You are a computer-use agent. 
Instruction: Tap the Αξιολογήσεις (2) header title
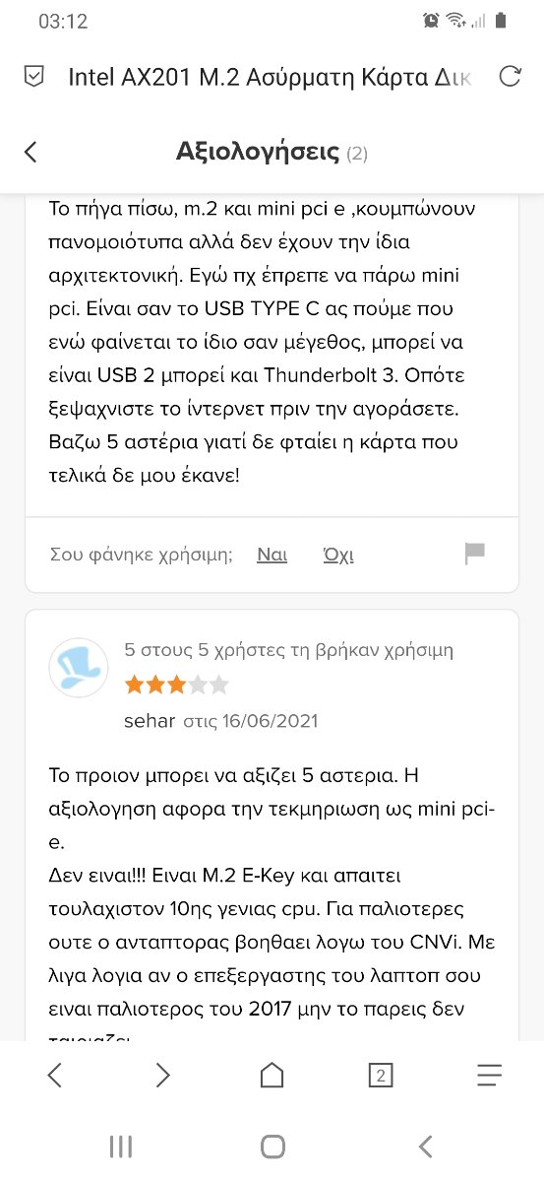click(272, 152)
